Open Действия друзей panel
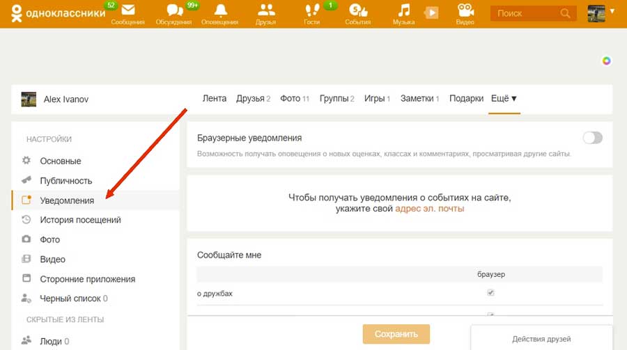627x350 pixels. [x=541, y=339]
